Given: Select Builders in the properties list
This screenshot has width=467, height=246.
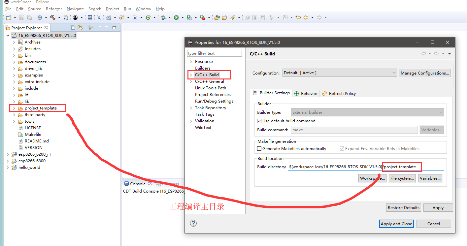Looking at the screenshot, I should pyautogui.click(x=203, y=68).
